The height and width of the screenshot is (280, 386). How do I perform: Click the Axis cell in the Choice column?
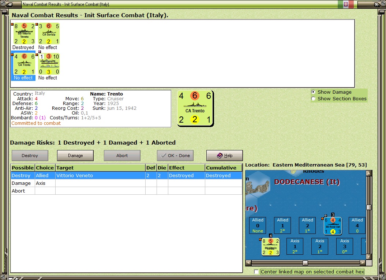(45, 183)
